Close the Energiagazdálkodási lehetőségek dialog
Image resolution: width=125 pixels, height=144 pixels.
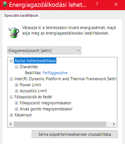click(x=116, y=4)
